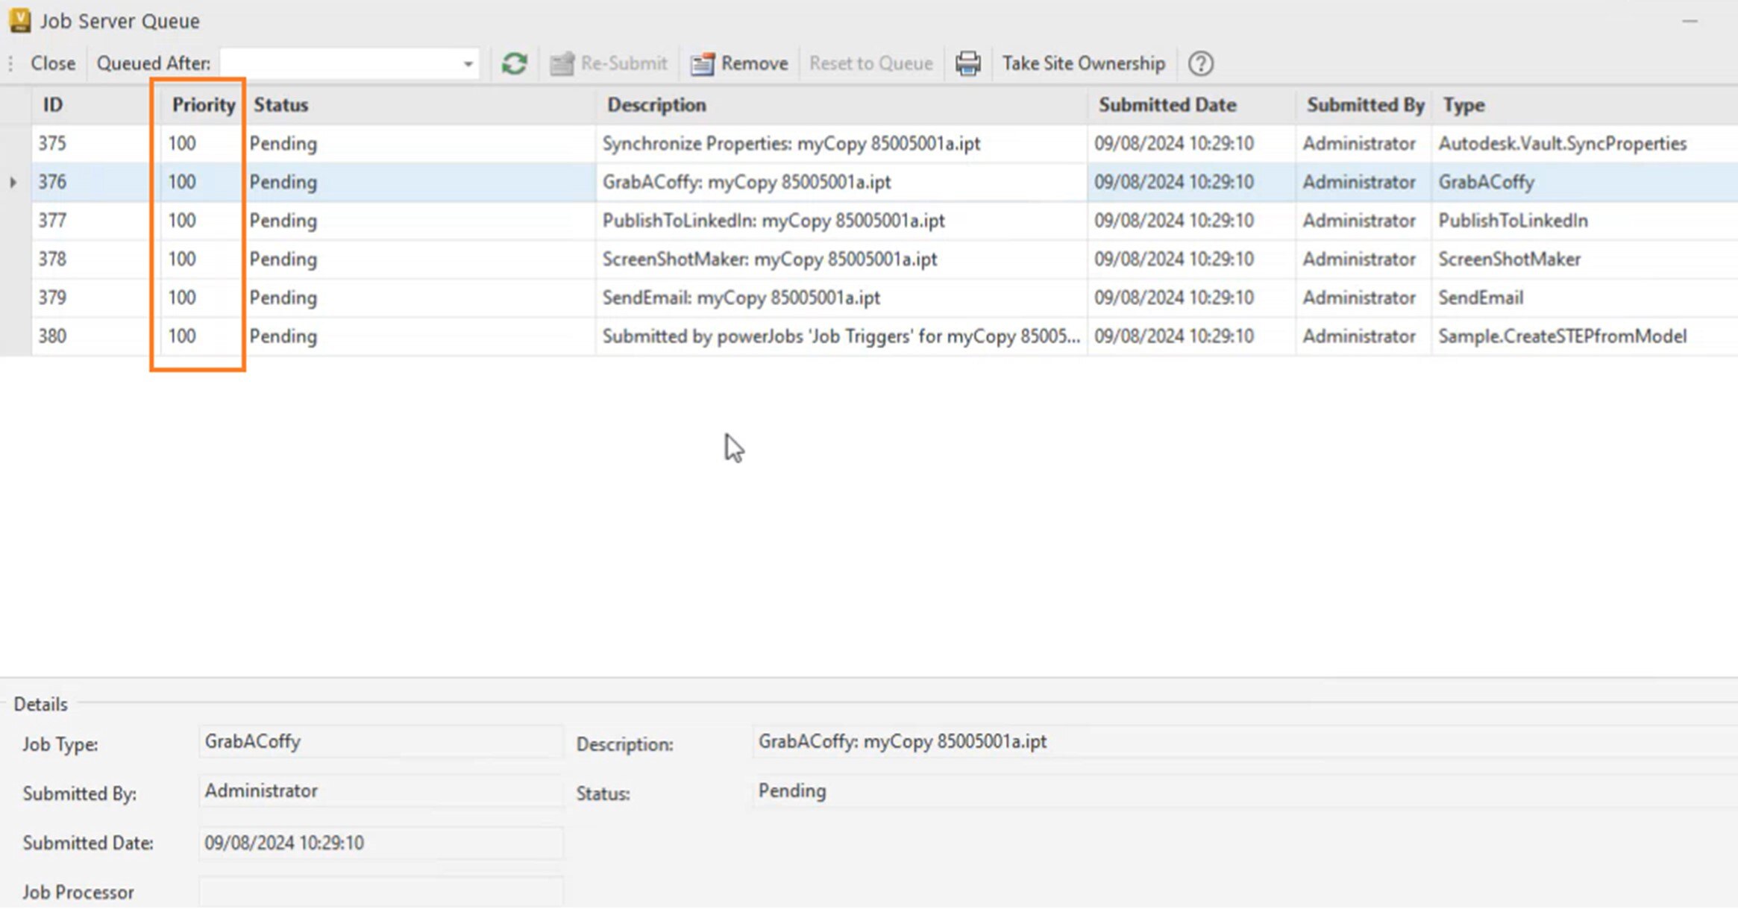Screen dimensions: 1738x909
Task: Click the Submitted Date field in Details
Action: (x=380, y=843)
